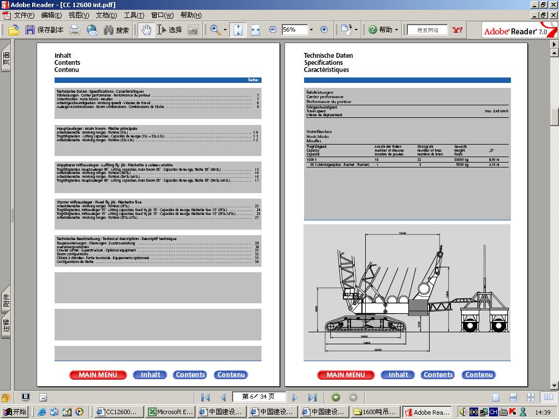The image size is (559, 419).
Task: Click the vertical scrollbar thumb
Action: pyautogui.click(x=554, y=116)
